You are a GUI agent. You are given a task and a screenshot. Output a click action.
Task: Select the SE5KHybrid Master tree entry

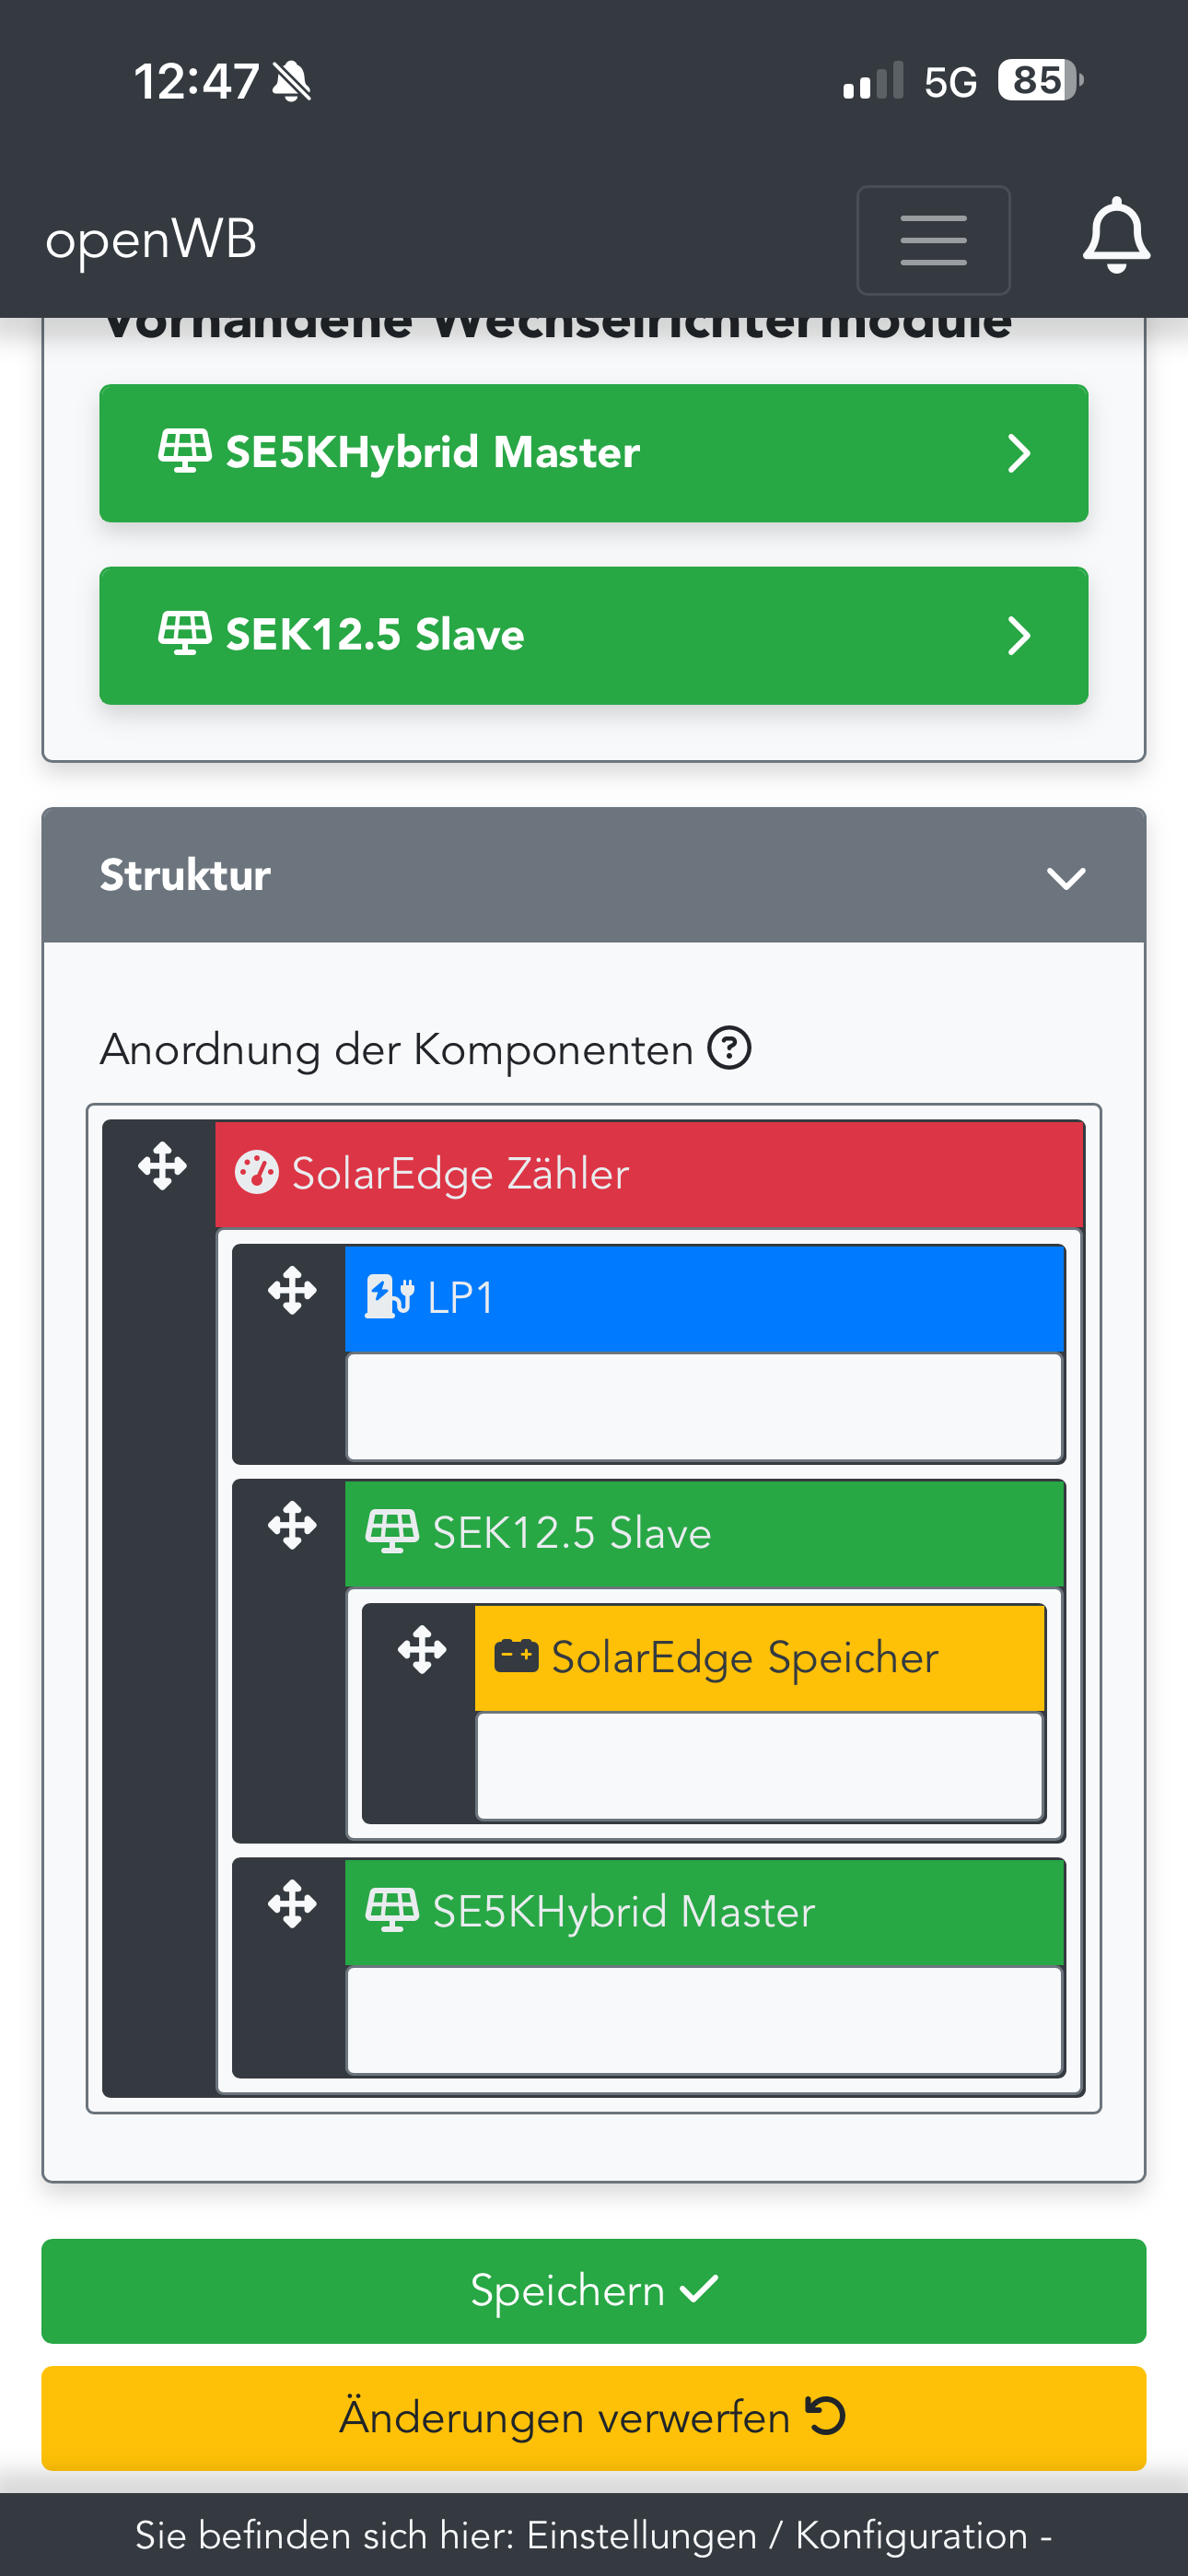click(x=624, y=1912)
